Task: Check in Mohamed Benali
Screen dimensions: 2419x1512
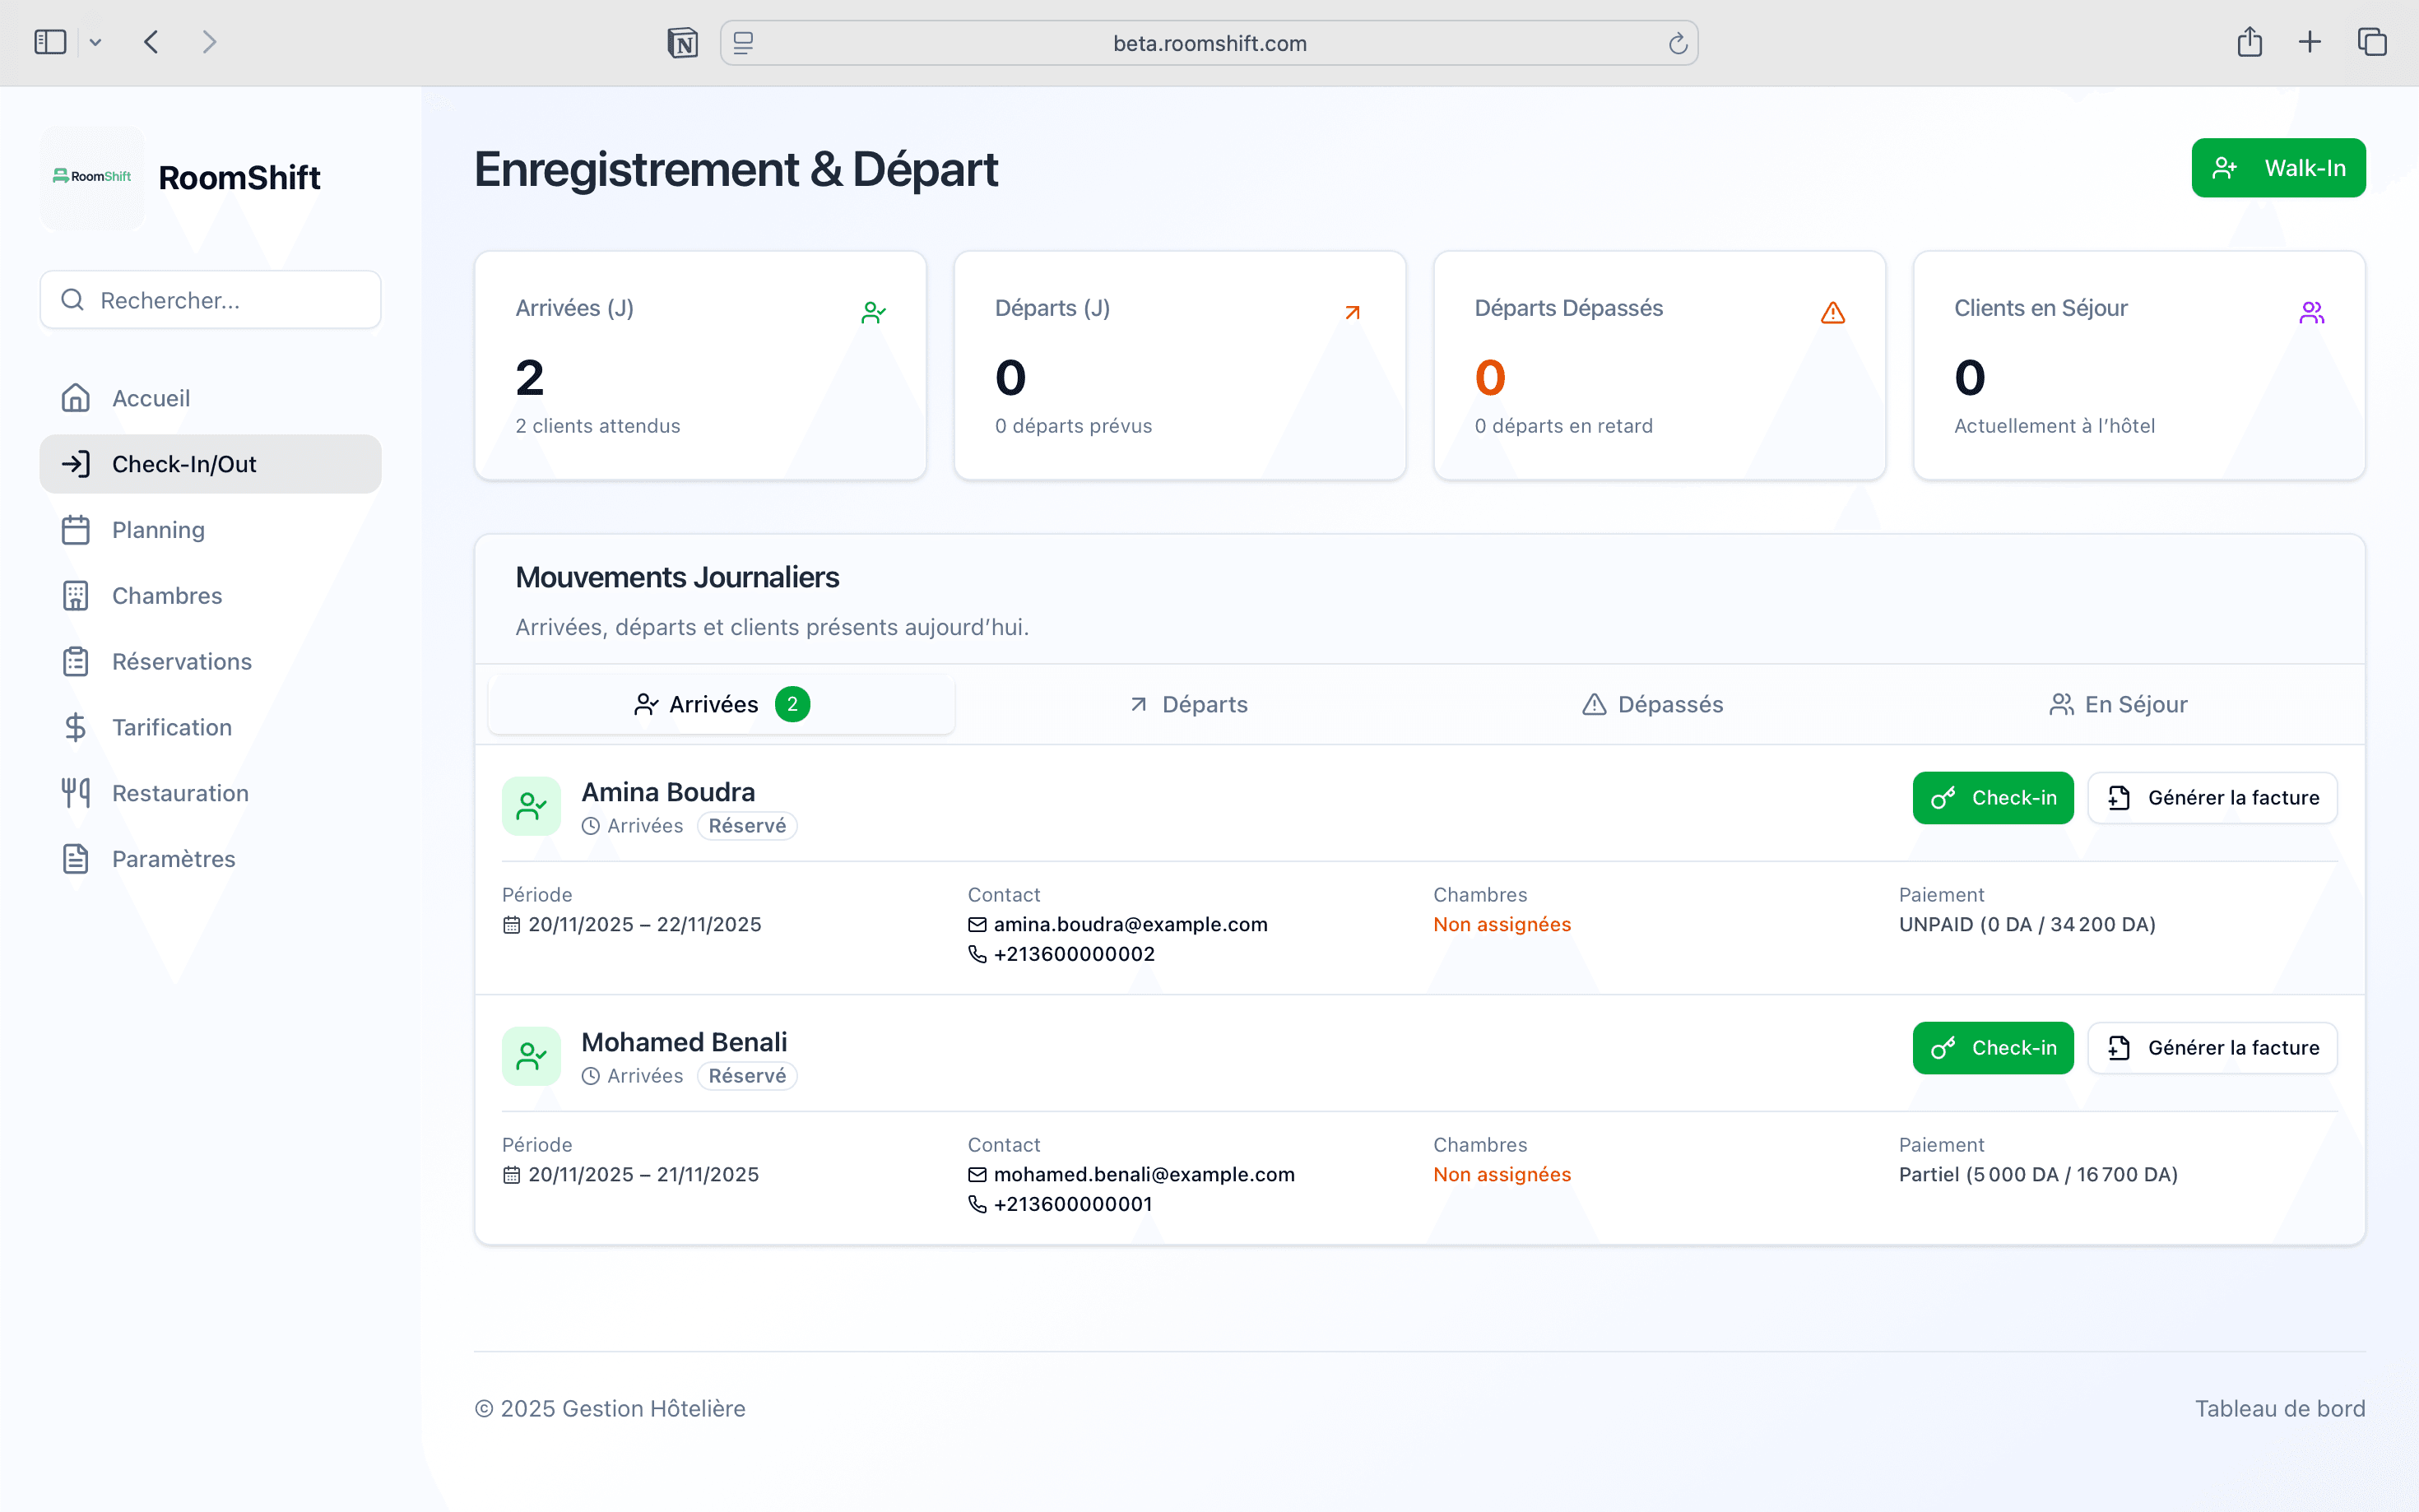Action: 1992,1048
